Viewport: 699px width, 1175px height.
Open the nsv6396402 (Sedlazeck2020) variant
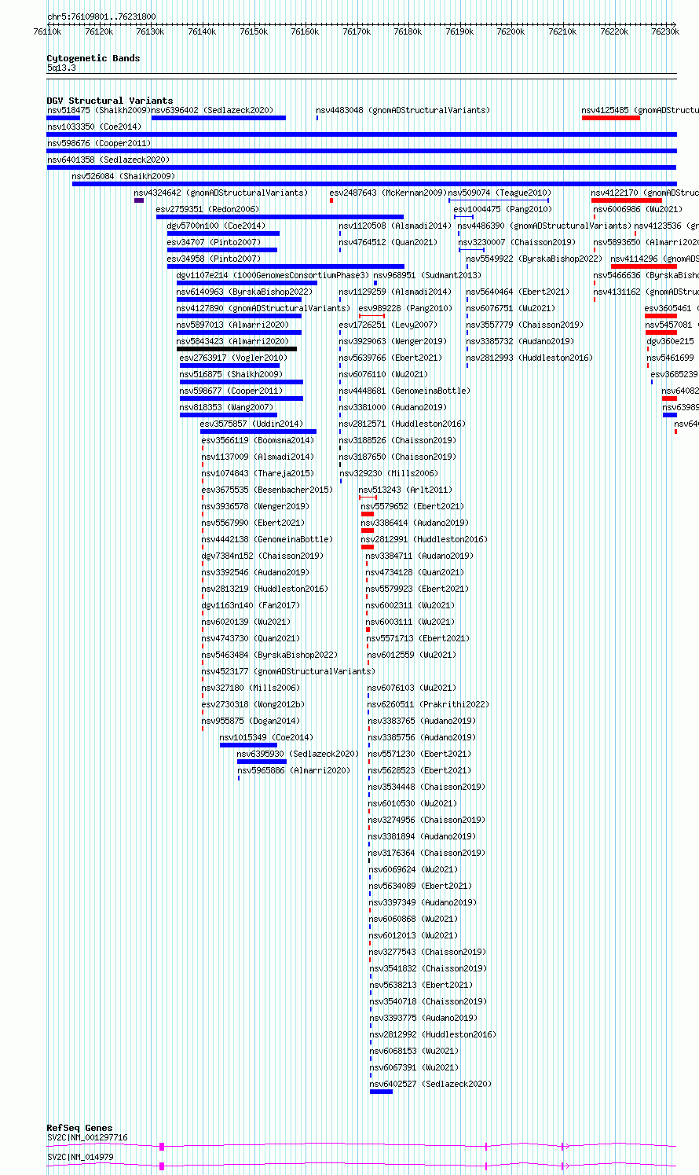pos(212,111)
